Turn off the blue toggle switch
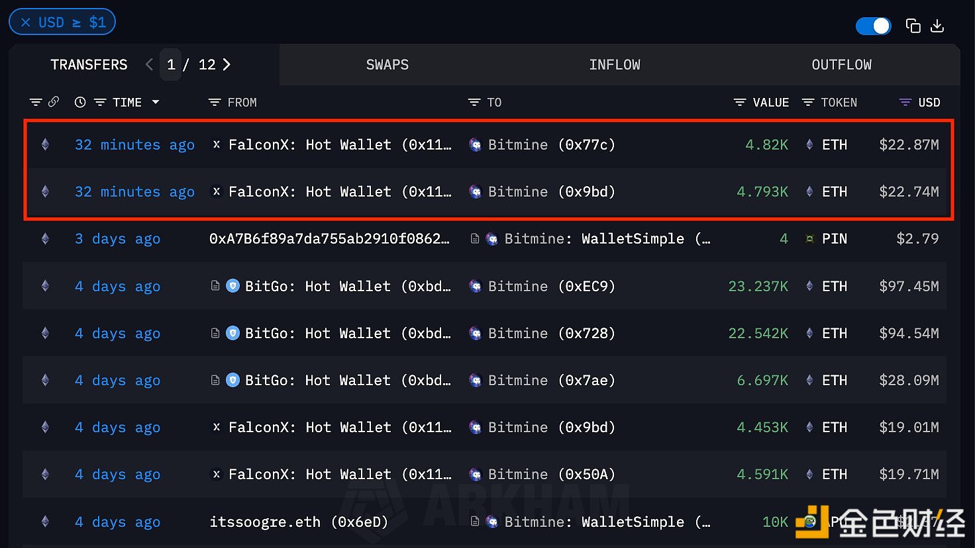This screenshot has width=975, height=548. [x=873, y=26]
